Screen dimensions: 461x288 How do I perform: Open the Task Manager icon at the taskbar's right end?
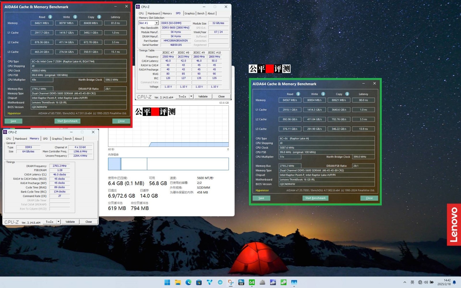294,282
